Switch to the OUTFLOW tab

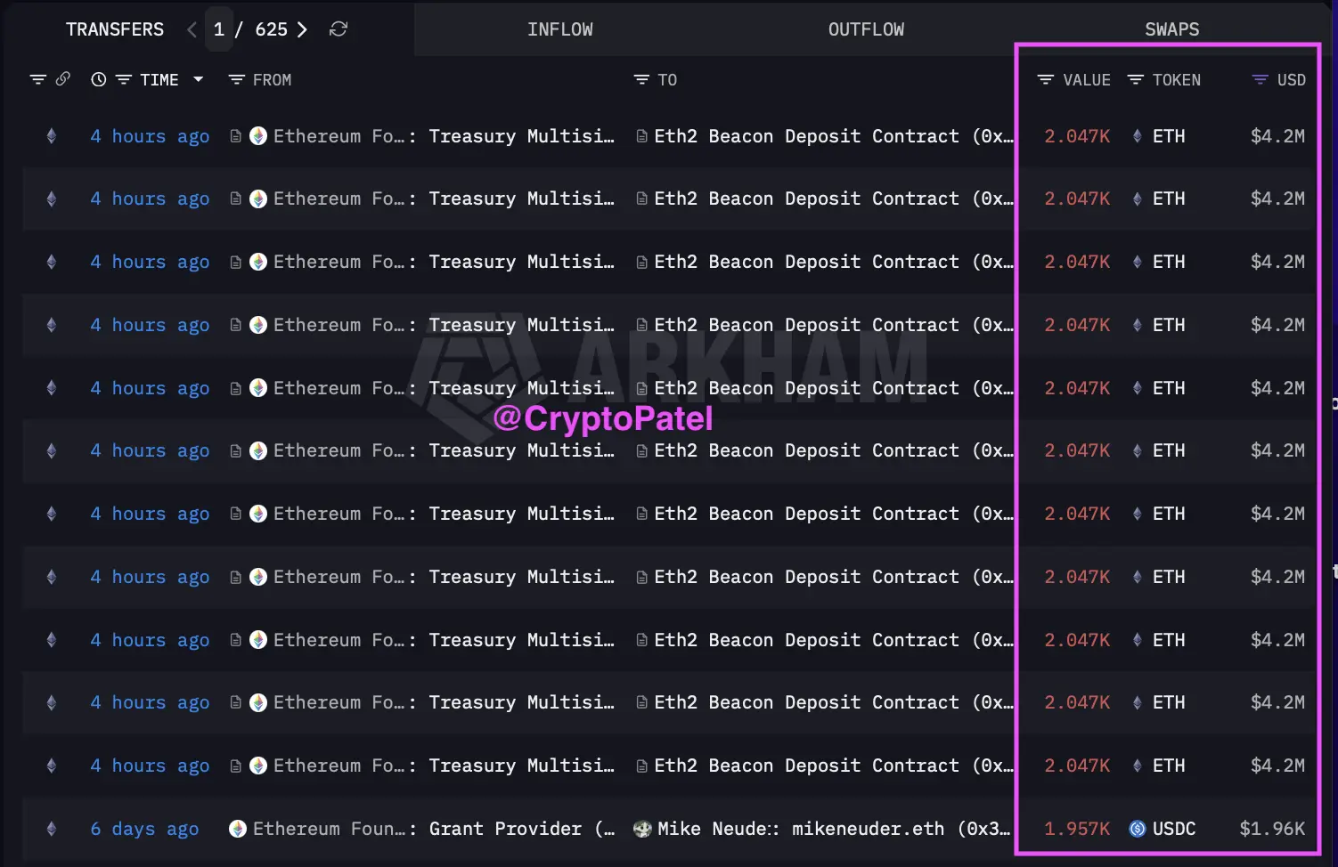(866, 29)
